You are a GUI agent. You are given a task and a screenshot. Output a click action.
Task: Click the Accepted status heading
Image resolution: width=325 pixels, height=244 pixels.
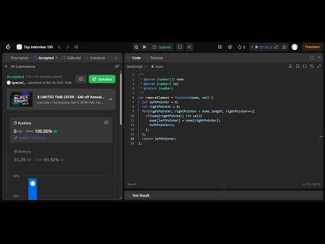coord(15,77)
